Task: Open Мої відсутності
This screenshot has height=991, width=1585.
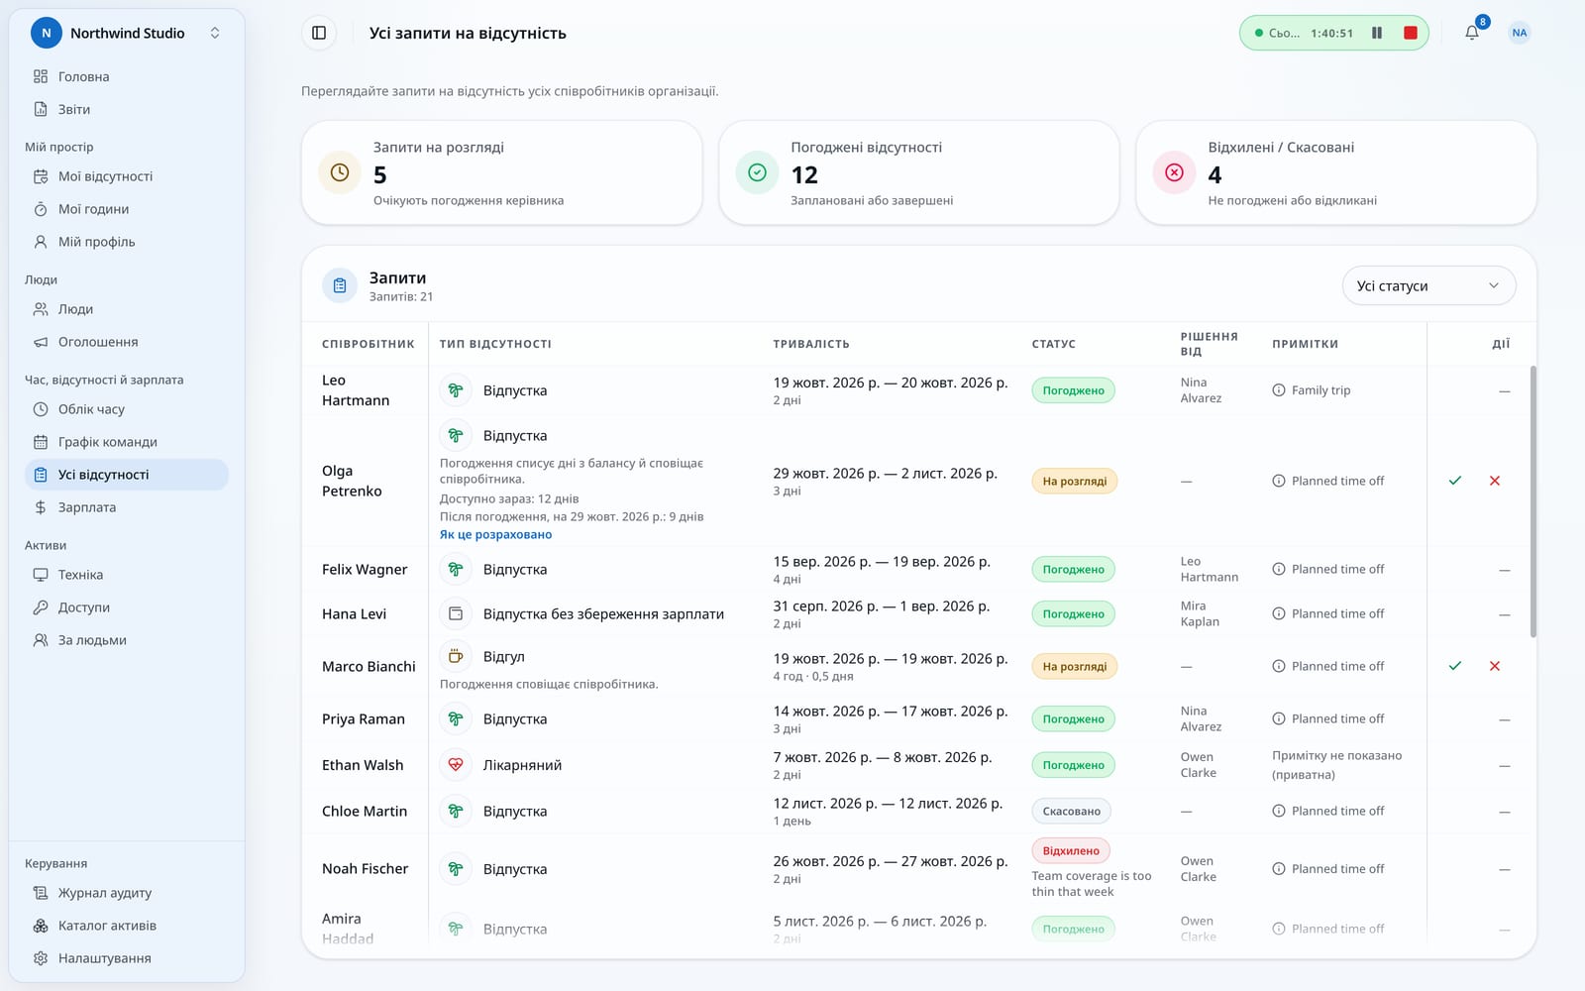Action: tap(127, 176)
